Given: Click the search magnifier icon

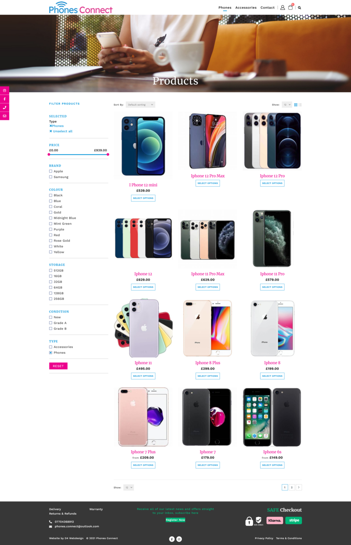Looking at the screenshot, I should [300, 7].
